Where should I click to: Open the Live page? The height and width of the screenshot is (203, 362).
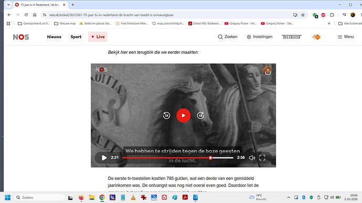click(x=98, y=37)
